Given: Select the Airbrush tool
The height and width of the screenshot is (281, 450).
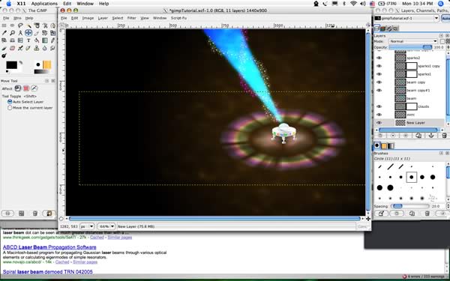Looking at the screenshot, I should [20, 48].
